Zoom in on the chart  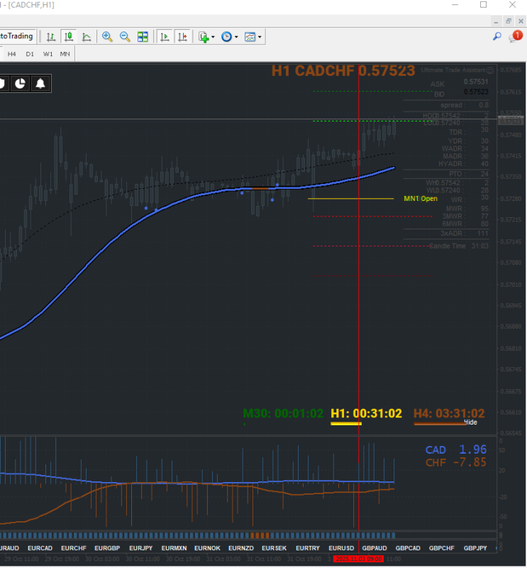point(107,37)
